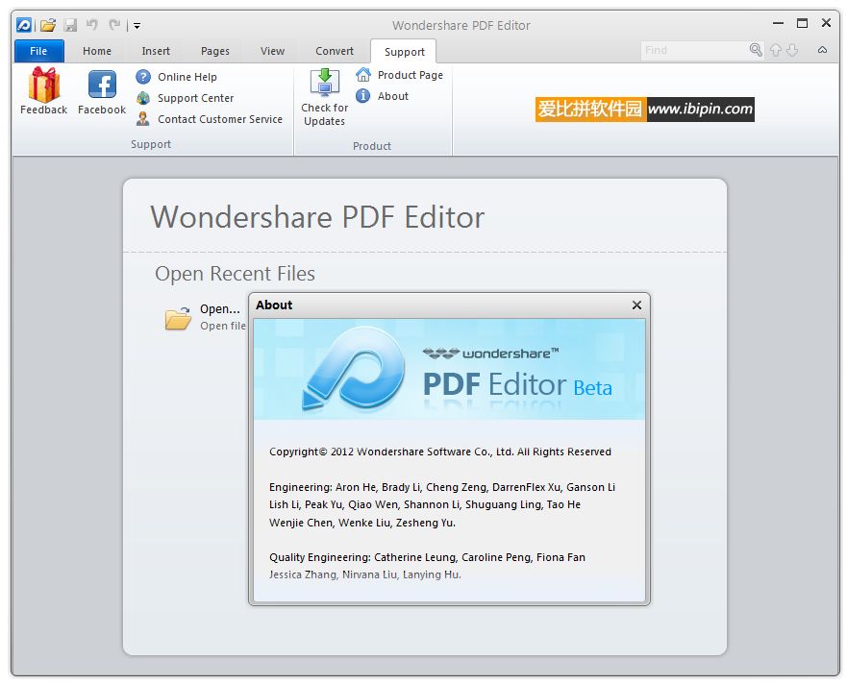Switch to the Insert tab
The height and width of the screenshot is (684, 847).
(x=156, y=51)
